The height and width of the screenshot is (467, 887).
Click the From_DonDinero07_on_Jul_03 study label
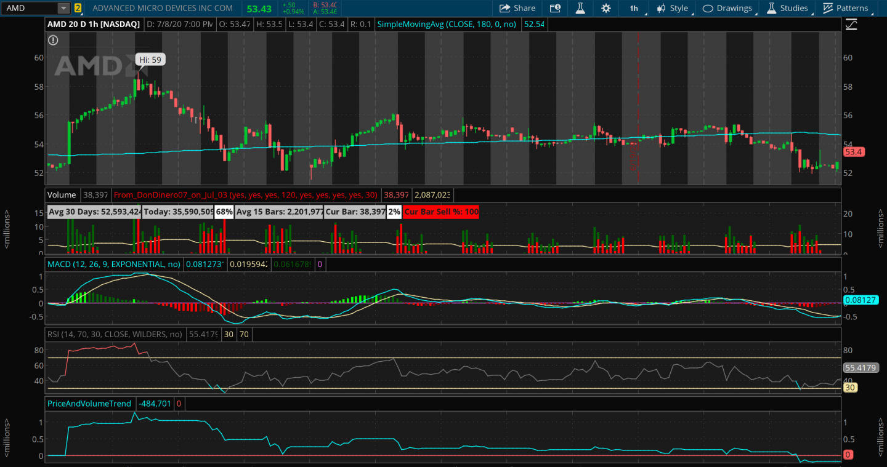246,194
